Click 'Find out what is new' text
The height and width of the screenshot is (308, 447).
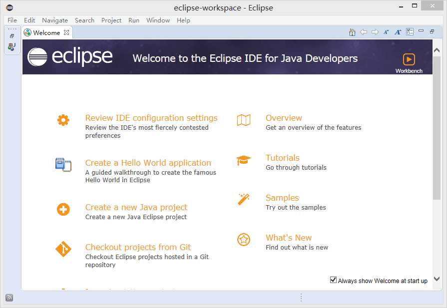pos(297,247)
